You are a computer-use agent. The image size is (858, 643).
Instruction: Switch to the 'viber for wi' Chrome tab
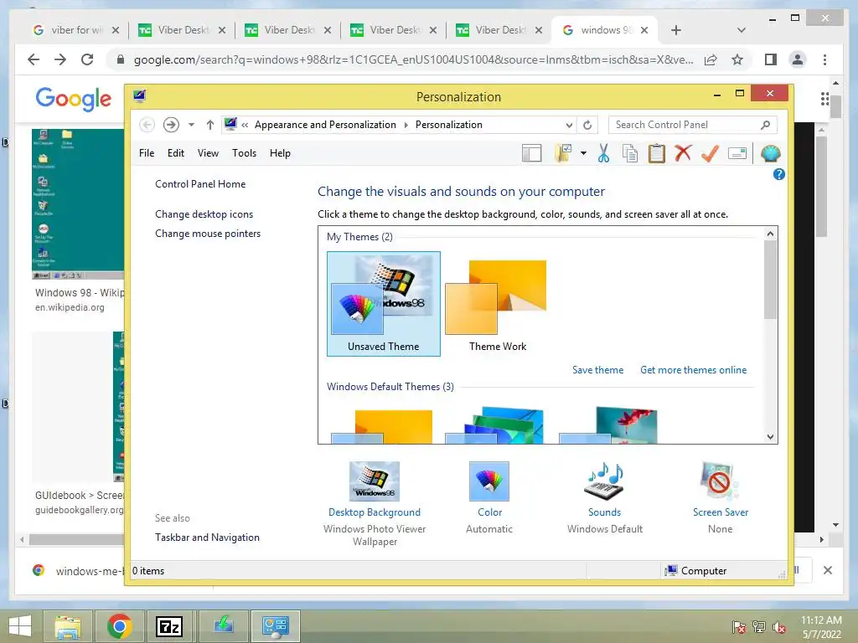pos(75,30)
